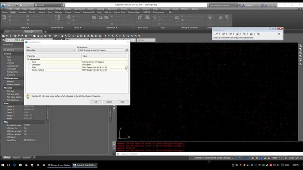Screen dimensions: 303x170
Task: Open the Points menu in menu bar
Action: 58,9
